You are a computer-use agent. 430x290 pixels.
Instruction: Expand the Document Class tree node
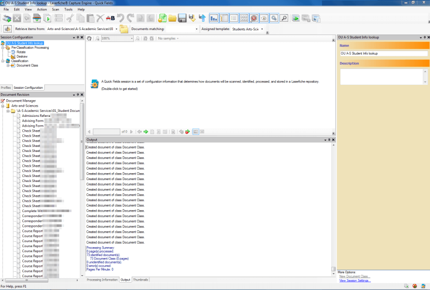coord(8,66)
